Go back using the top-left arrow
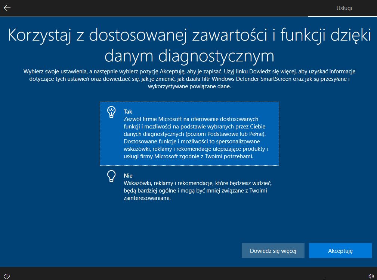 click(7, 8)
